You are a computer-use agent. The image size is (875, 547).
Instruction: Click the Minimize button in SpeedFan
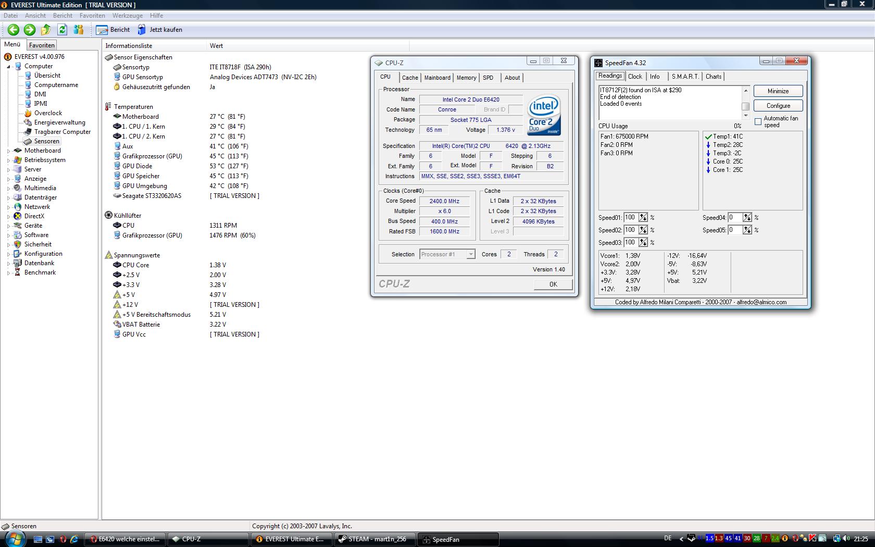pyautogui.click(x=778, y=91)
